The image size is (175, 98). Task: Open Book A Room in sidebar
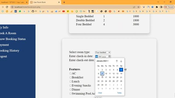pos(8,33)
